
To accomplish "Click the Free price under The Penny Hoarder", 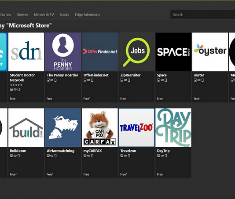I will pyautogui.click(x=49, y=99).
